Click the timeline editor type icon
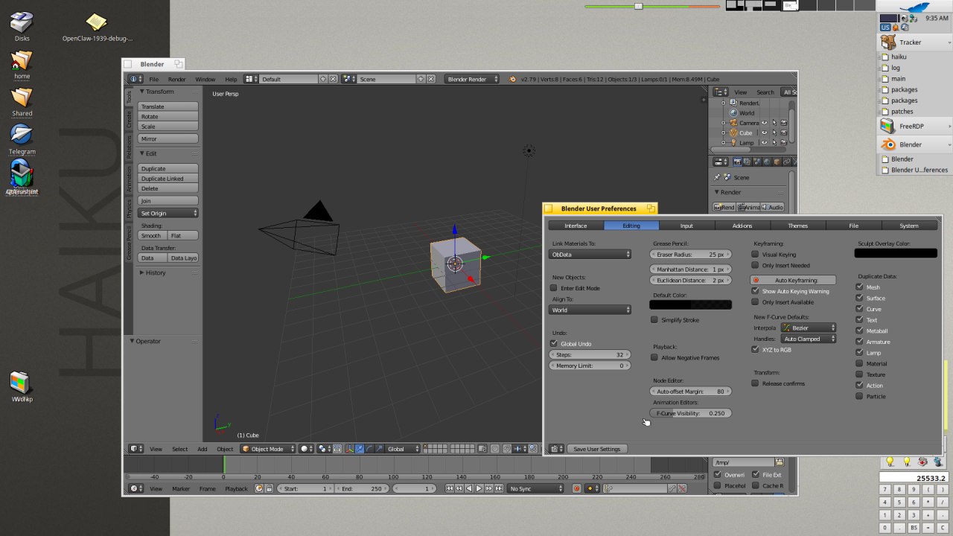Viewport: 953px width, 536px height. click(136, 488)
